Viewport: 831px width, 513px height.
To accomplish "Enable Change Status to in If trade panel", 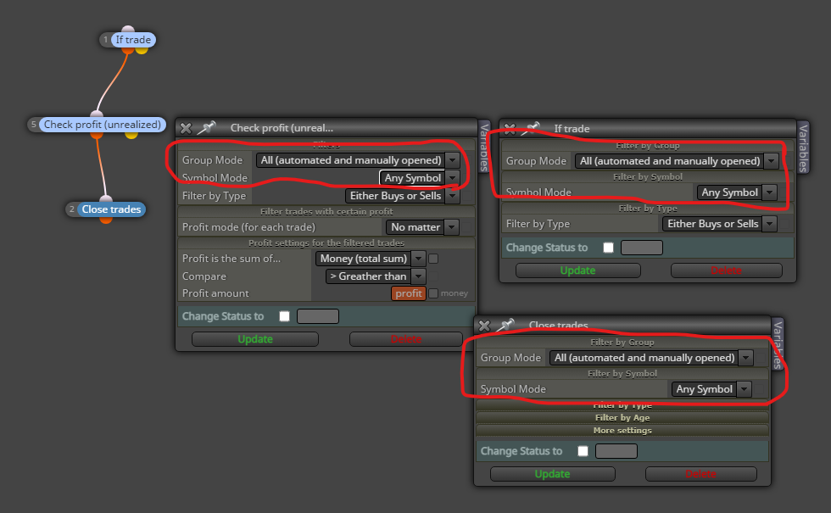I will (609, 248).
